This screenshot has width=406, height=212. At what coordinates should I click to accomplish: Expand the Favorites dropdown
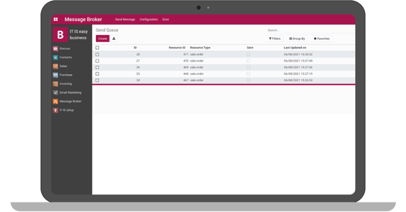click(322, 38)
